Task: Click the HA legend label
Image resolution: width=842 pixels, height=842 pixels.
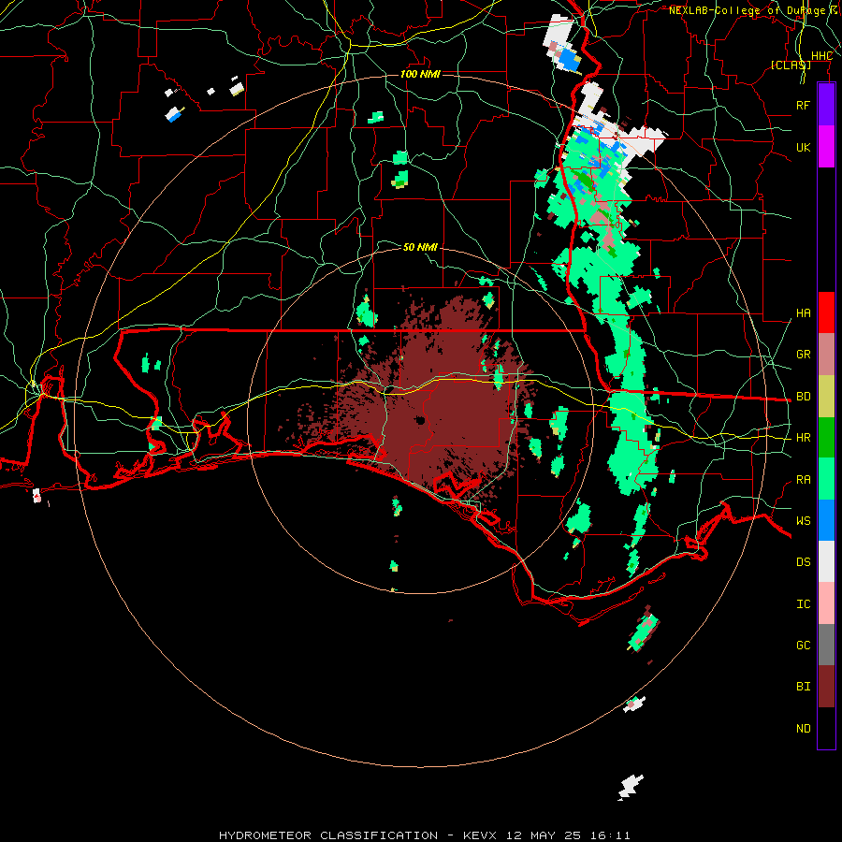Action: [x=803, y=312]
